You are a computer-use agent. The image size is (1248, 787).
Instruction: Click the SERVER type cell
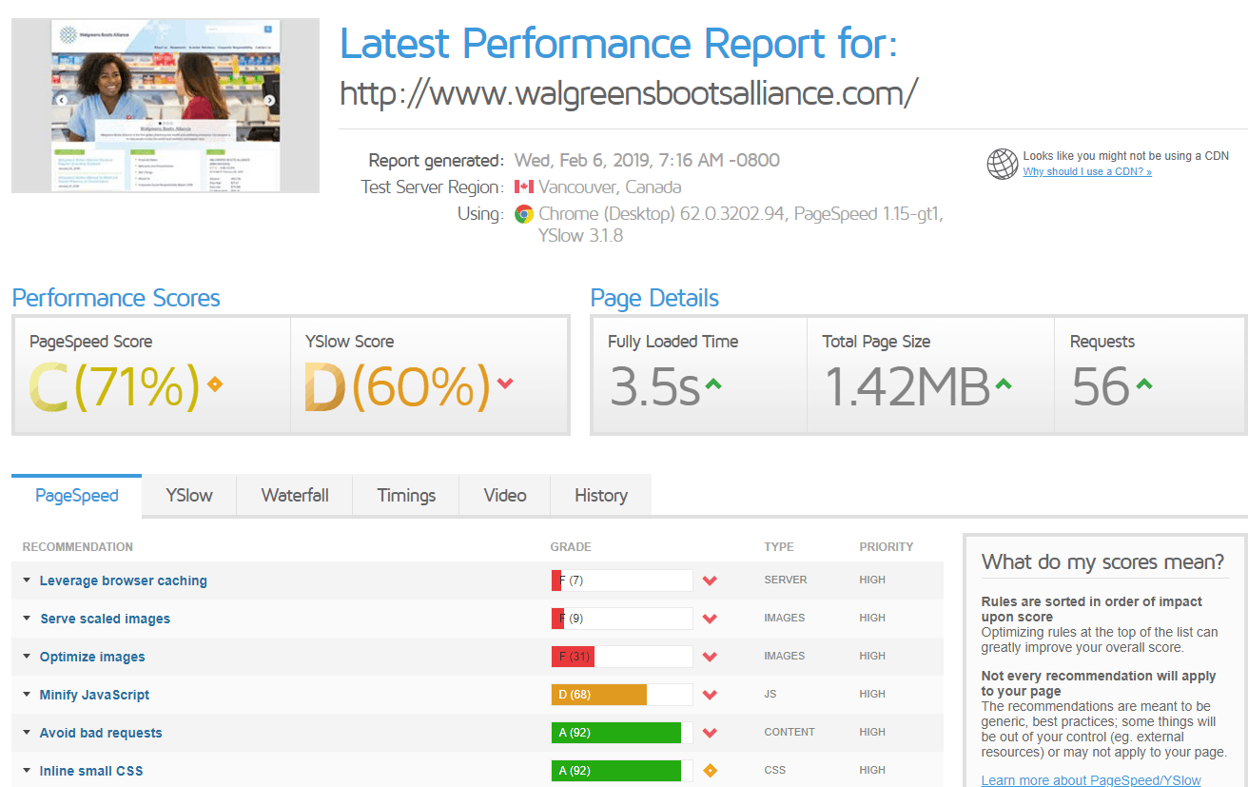coord(786,580)
